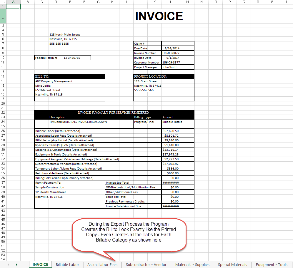The width and height of the screenshot is (293, 268).
Task: Switch to the Special Materials sheet tab
Action: [x=232, y=264]
